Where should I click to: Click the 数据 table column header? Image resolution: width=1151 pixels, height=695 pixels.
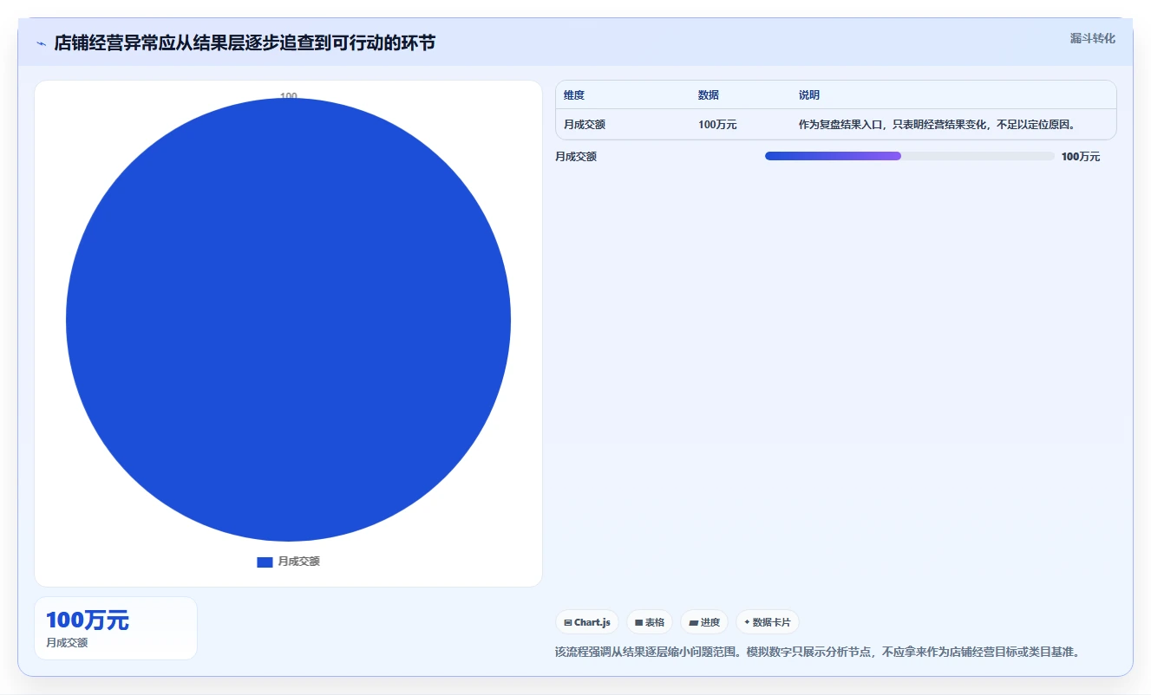point(709,95)
